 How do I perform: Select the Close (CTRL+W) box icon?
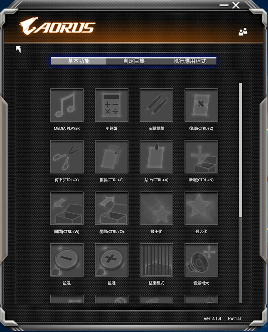pyautogui.click(x=67, y=208)
